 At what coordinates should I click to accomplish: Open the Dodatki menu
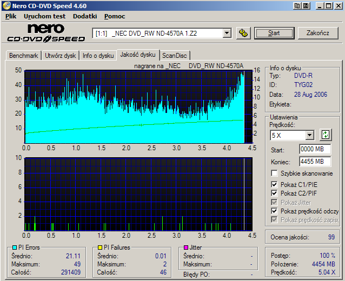85,16
